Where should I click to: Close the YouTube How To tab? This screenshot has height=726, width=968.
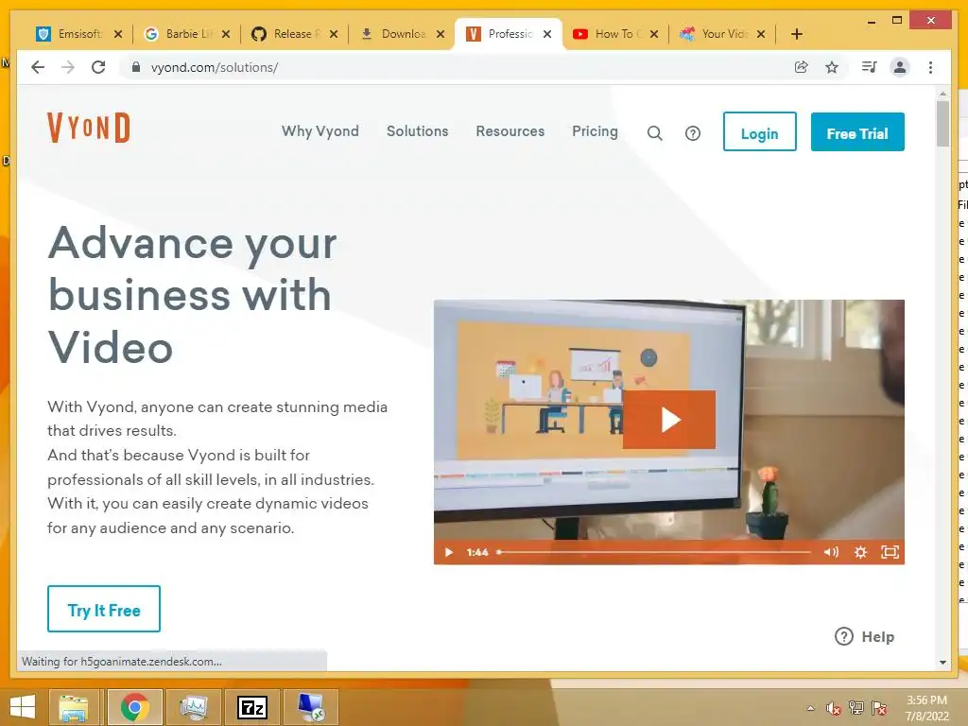pyautogui.click(x=654, y=34)
